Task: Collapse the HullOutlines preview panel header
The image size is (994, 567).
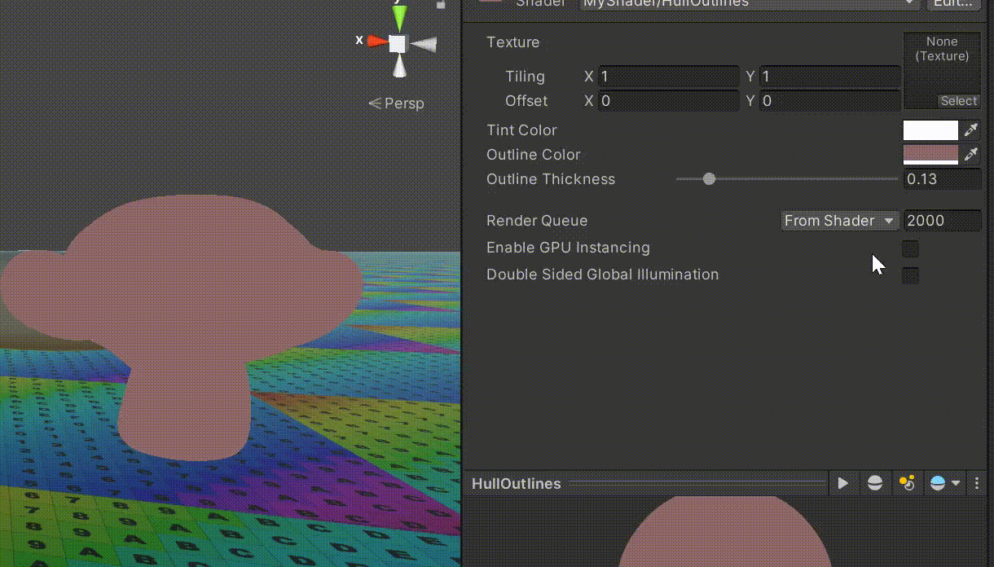Action: click(516, 482)
